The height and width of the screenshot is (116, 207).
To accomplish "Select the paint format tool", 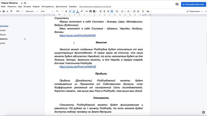I will (11, 12).
